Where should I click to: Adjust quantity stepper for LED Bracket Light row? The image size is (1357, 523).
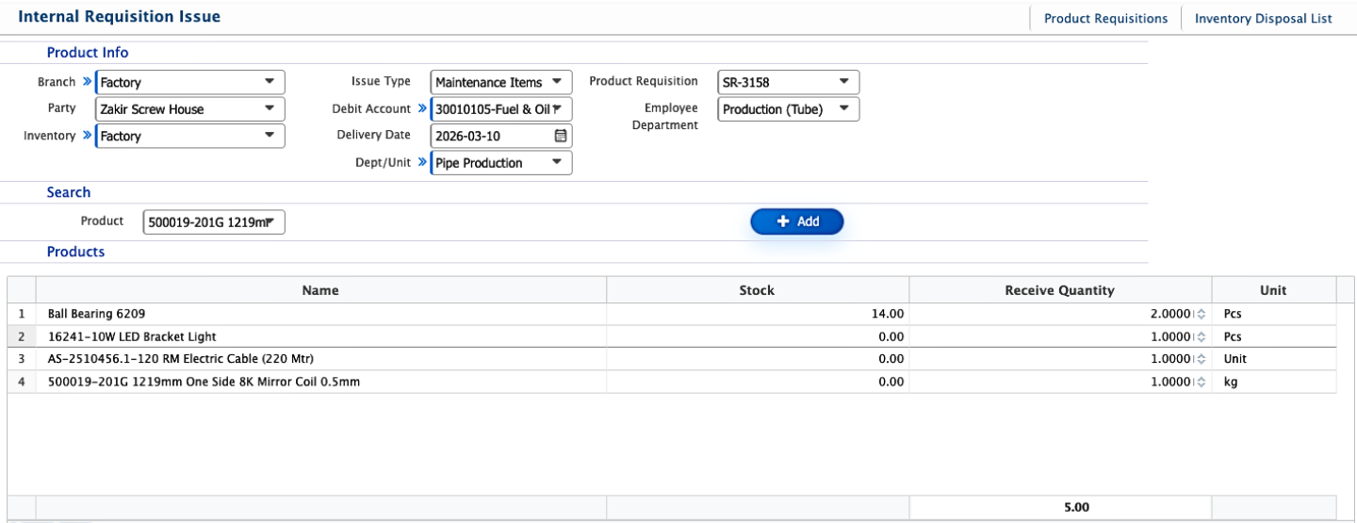[x=1201, y=336]
